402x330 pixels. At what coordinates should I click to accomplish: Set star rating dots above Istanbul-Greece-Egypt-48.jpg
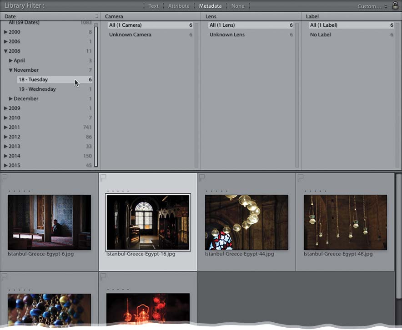pos(315,191)
